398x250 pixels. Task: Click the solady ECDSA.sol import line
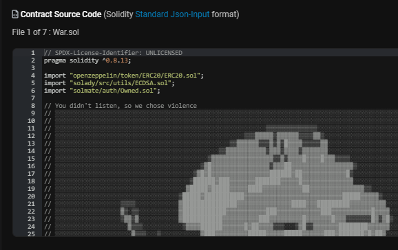pos(109,83)
